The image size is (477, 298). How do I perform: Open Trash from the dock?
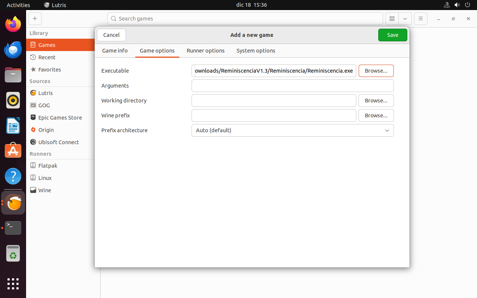(13, 253)
